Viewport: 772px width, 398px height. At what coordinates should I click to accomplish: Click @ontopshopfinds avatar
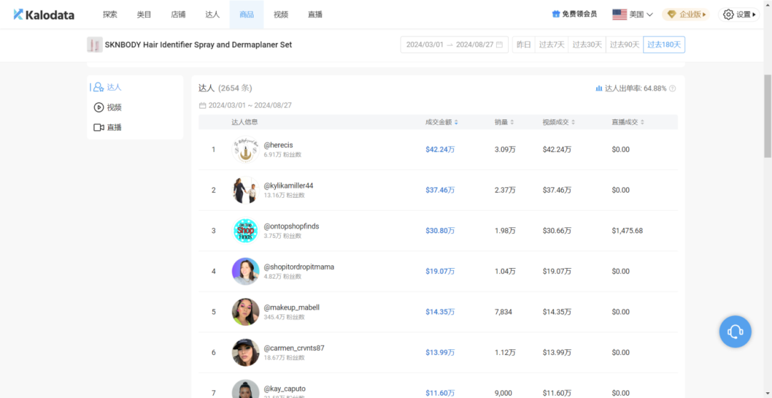point(245,231)
